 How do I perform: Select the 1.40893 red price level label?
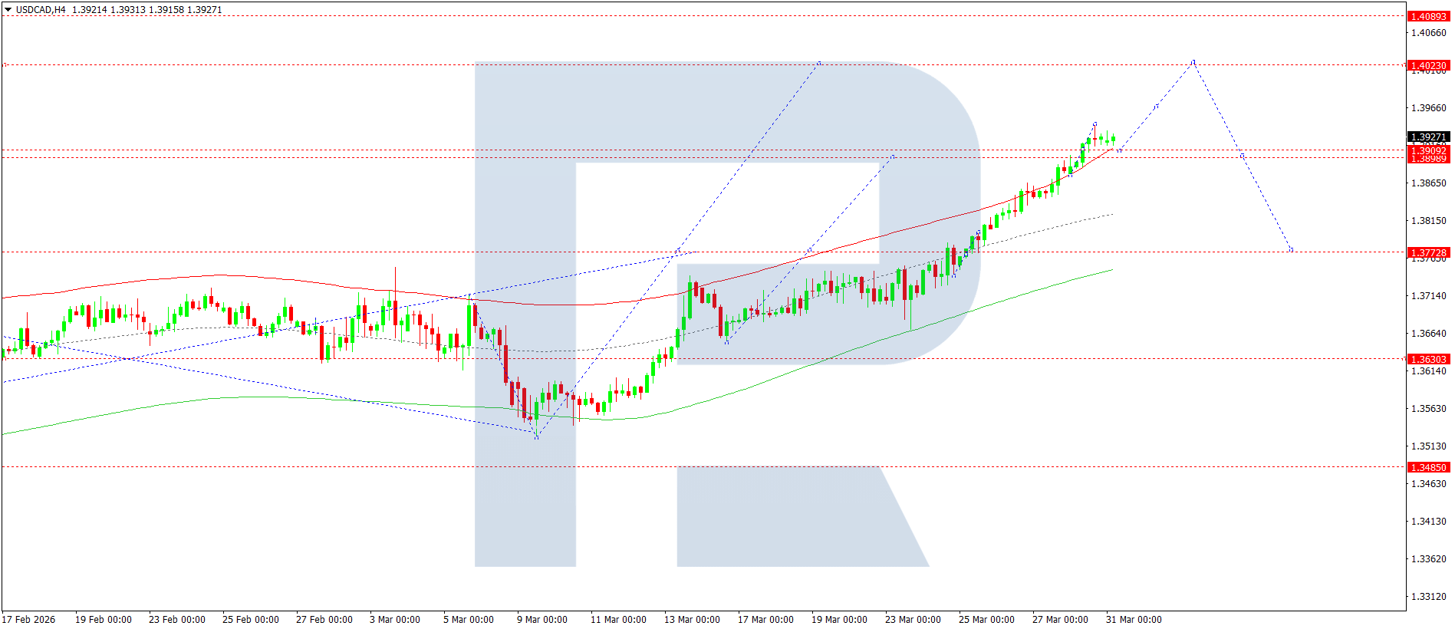1428,16
